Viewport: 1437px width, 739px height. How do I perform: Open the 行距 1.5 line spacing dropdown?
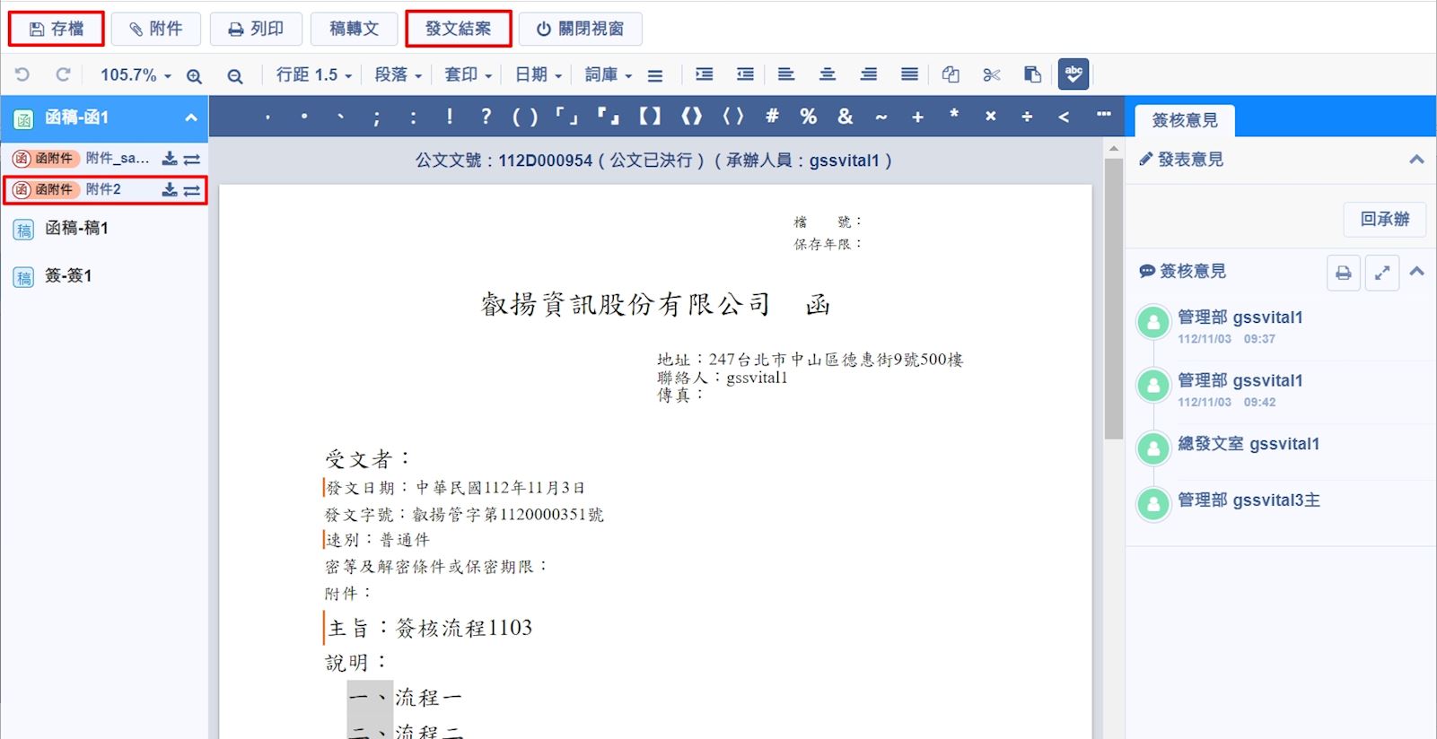click(313, 75)
